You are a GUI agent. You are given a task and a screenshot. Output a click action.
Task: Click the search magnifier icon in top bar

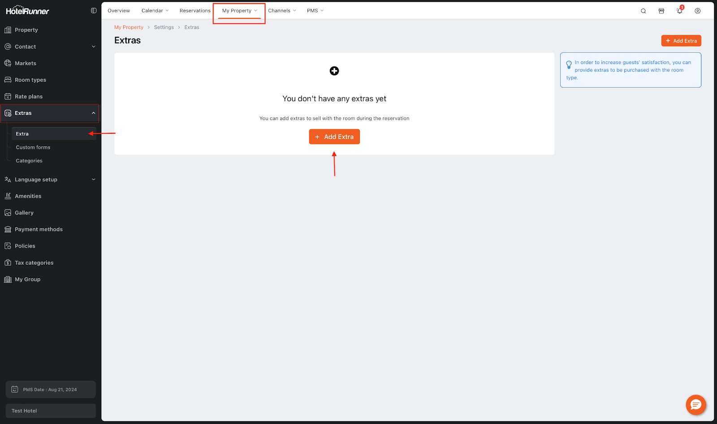(x=643, y=11)
